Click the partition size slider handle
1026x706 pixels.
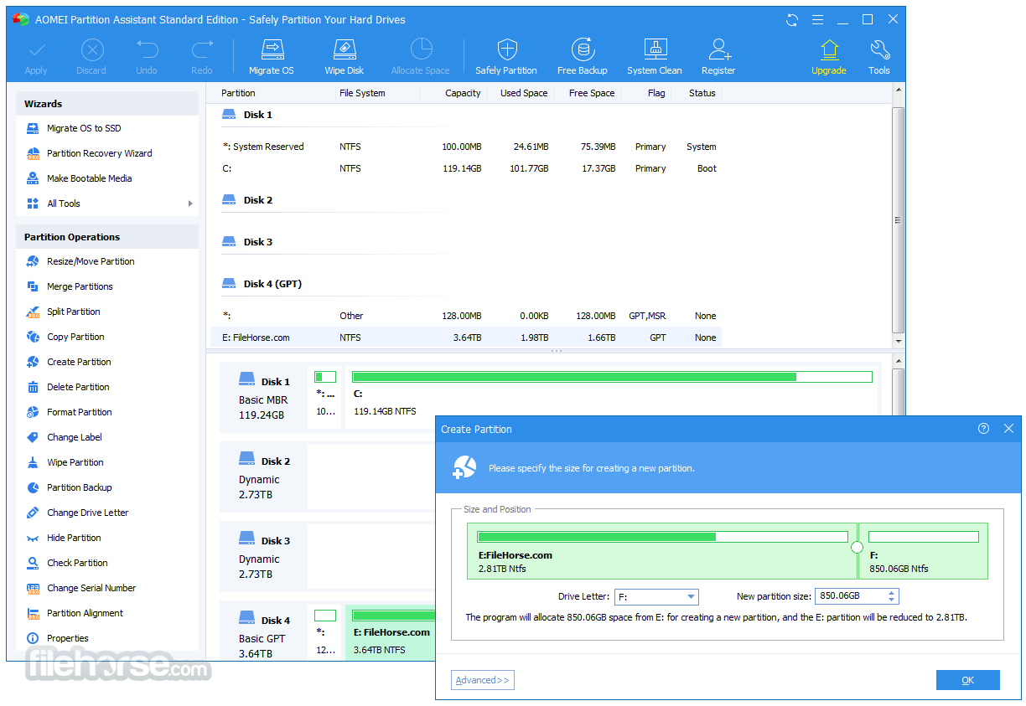pyautogui.click(x=857, y=548)
